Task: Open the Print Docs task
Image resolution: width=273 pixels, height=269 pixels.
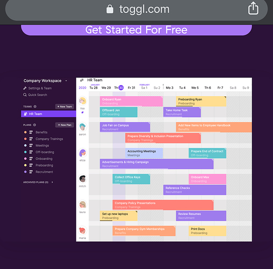Action: (x=207, y=231)
